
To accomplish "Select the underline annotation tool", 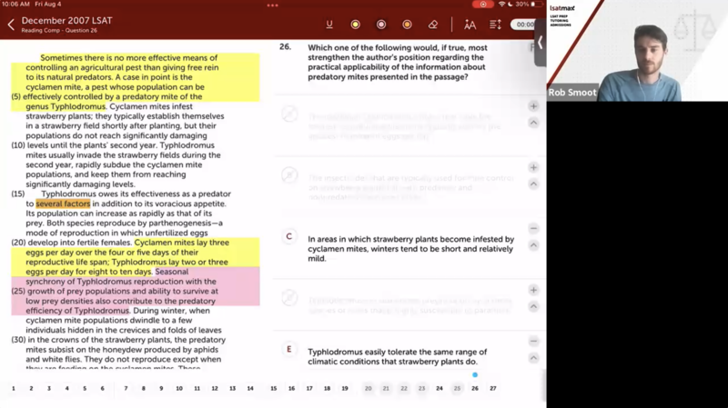I will pos(329,25).
